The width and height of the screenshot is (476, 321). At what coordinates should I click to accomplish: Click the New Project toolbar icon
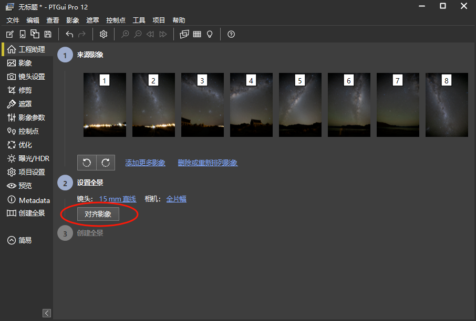click(9, 34)
